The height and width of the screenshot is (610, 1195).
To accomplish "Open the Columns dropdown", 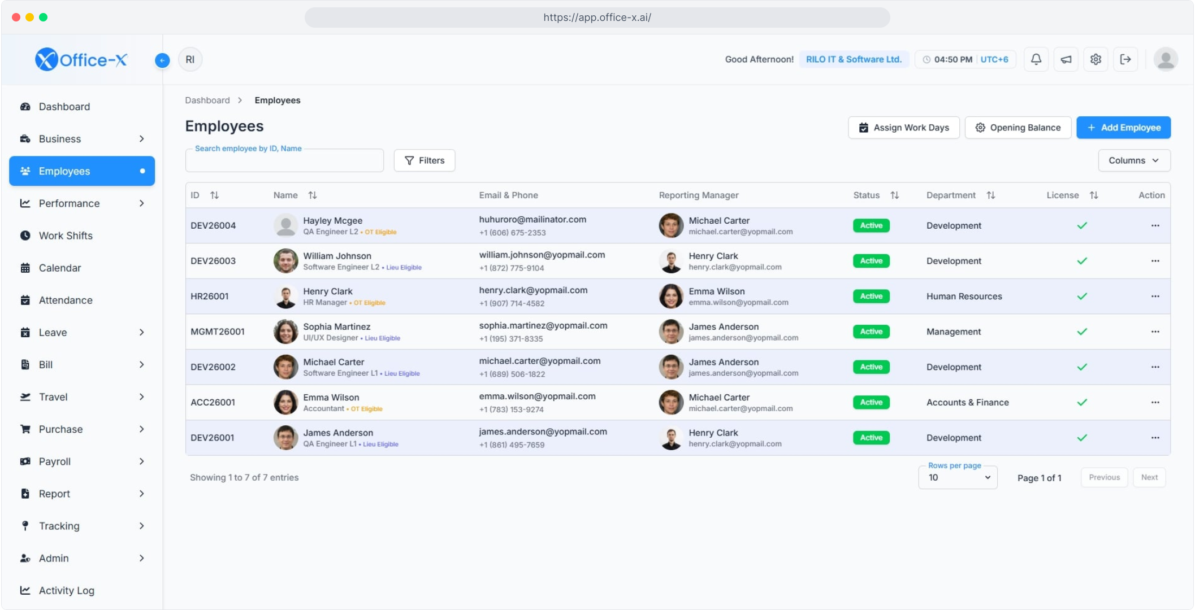I will 1134,160.
